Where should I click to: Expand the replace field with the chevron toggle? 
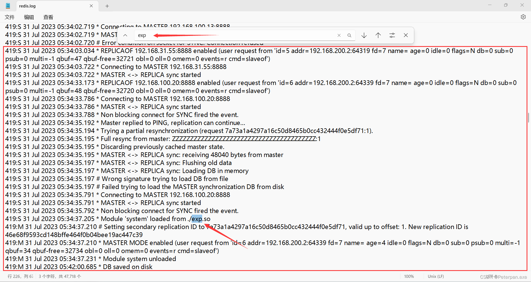(x=125, y=35)
